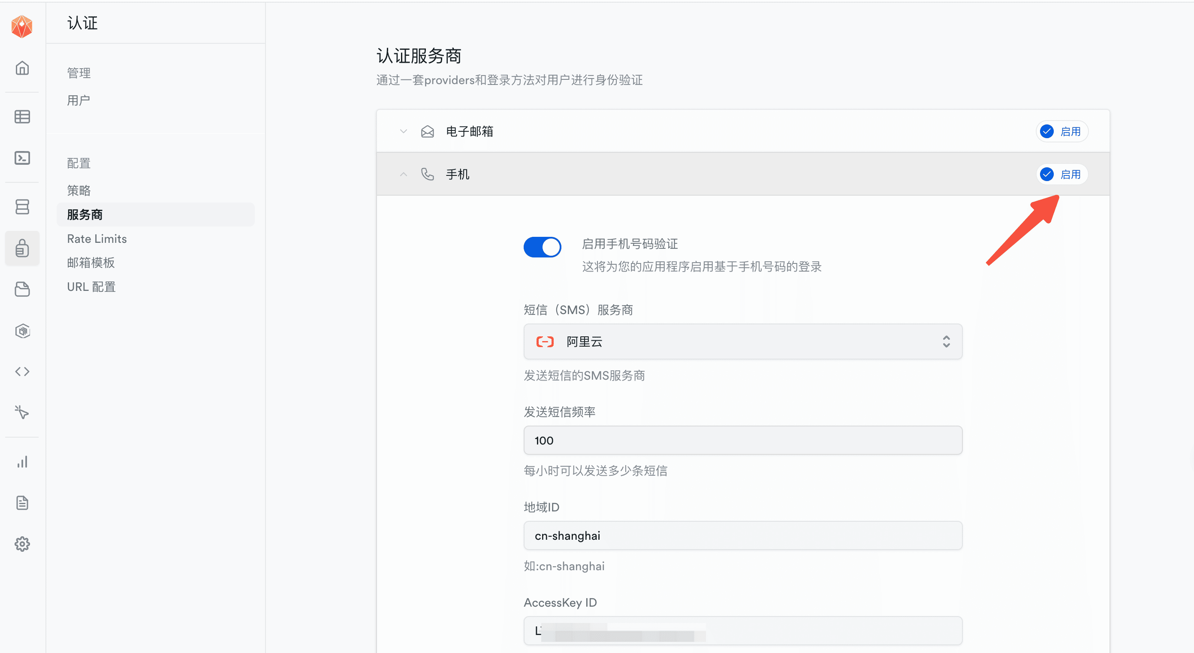Open the Home icon in sidebar
The height and width of the screenshot is (653, 1194).
pyautogui.click(x=22, y=68)
